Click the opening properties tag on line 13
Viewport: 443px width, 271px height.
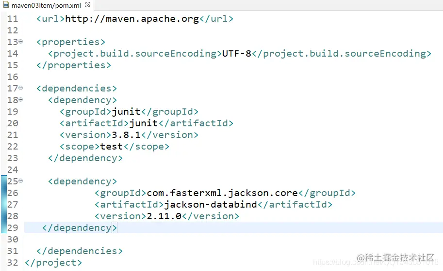point(71,42)
